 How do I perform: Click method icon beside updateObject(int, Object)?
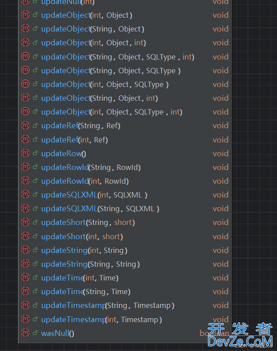click(26, 15)
